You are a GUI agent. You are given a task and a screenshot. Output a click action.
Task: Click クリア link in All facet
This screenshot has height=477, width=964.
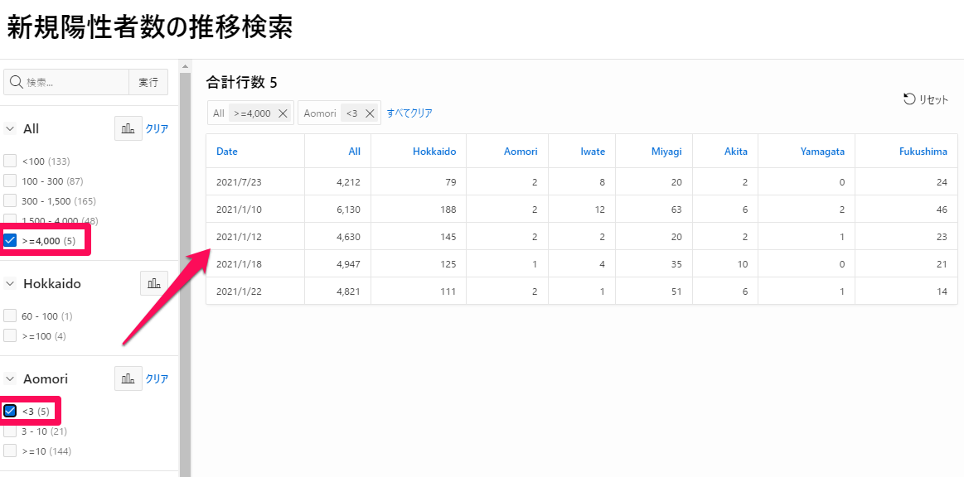157,129
